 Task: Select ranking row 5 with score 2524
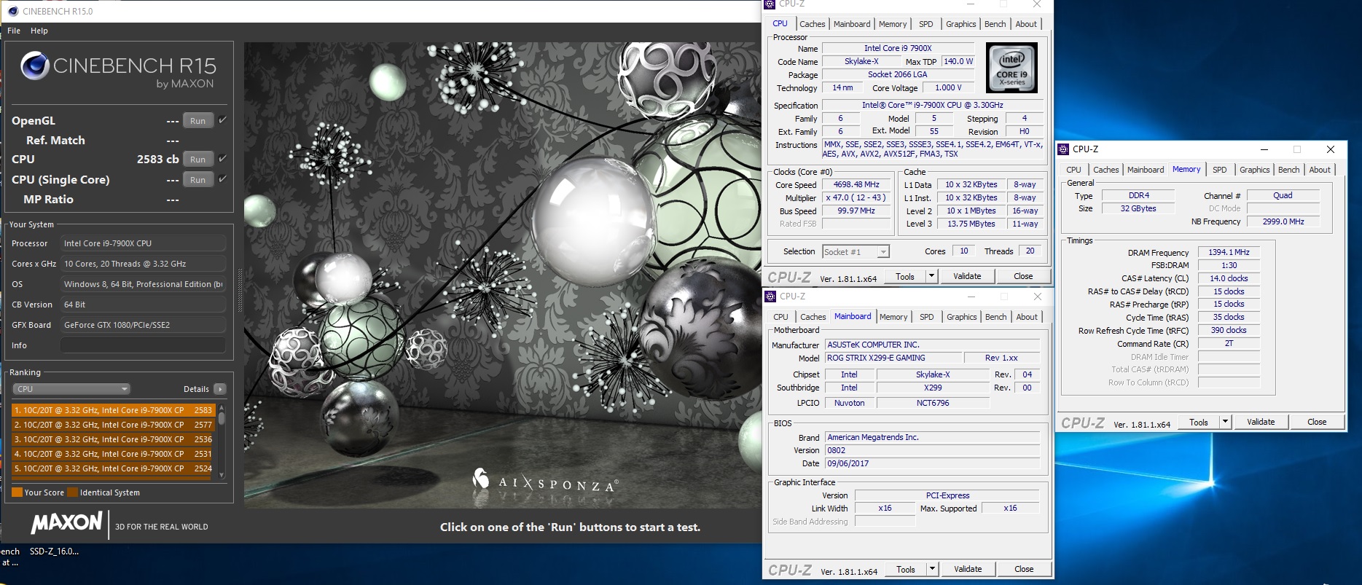[113, 468]
